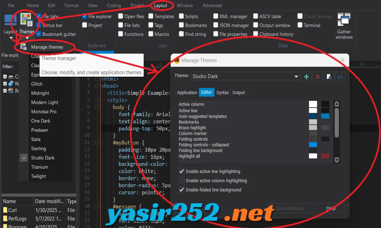
Task: Click the green plus add theme icon
Action: [306, 77]
